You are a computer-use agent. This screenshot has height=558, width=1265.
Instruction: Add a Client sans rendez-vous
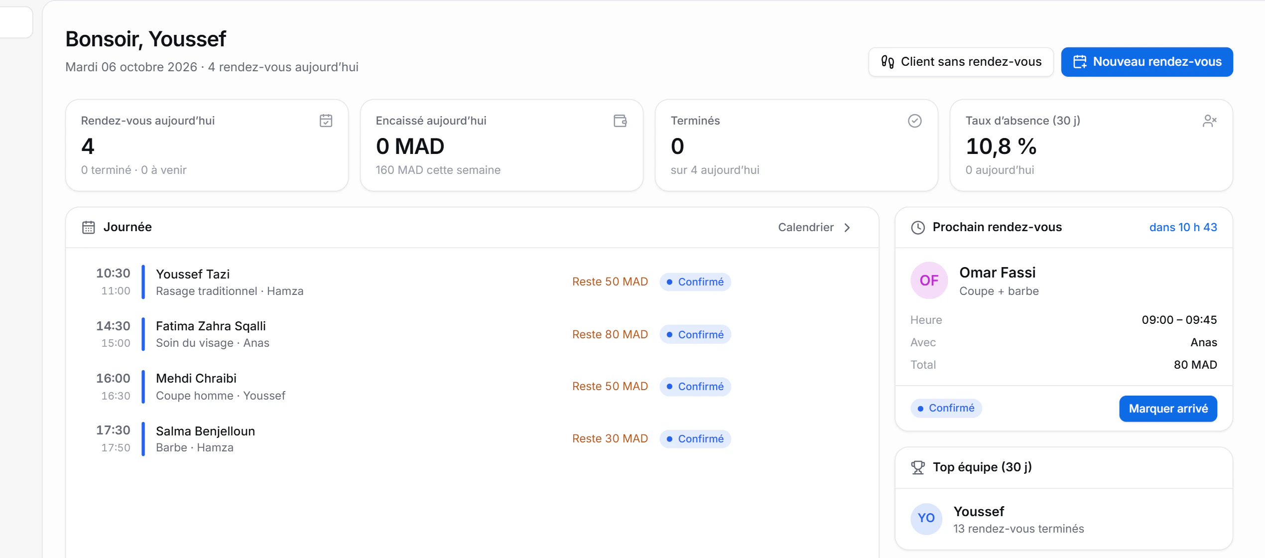click(961, 62)
